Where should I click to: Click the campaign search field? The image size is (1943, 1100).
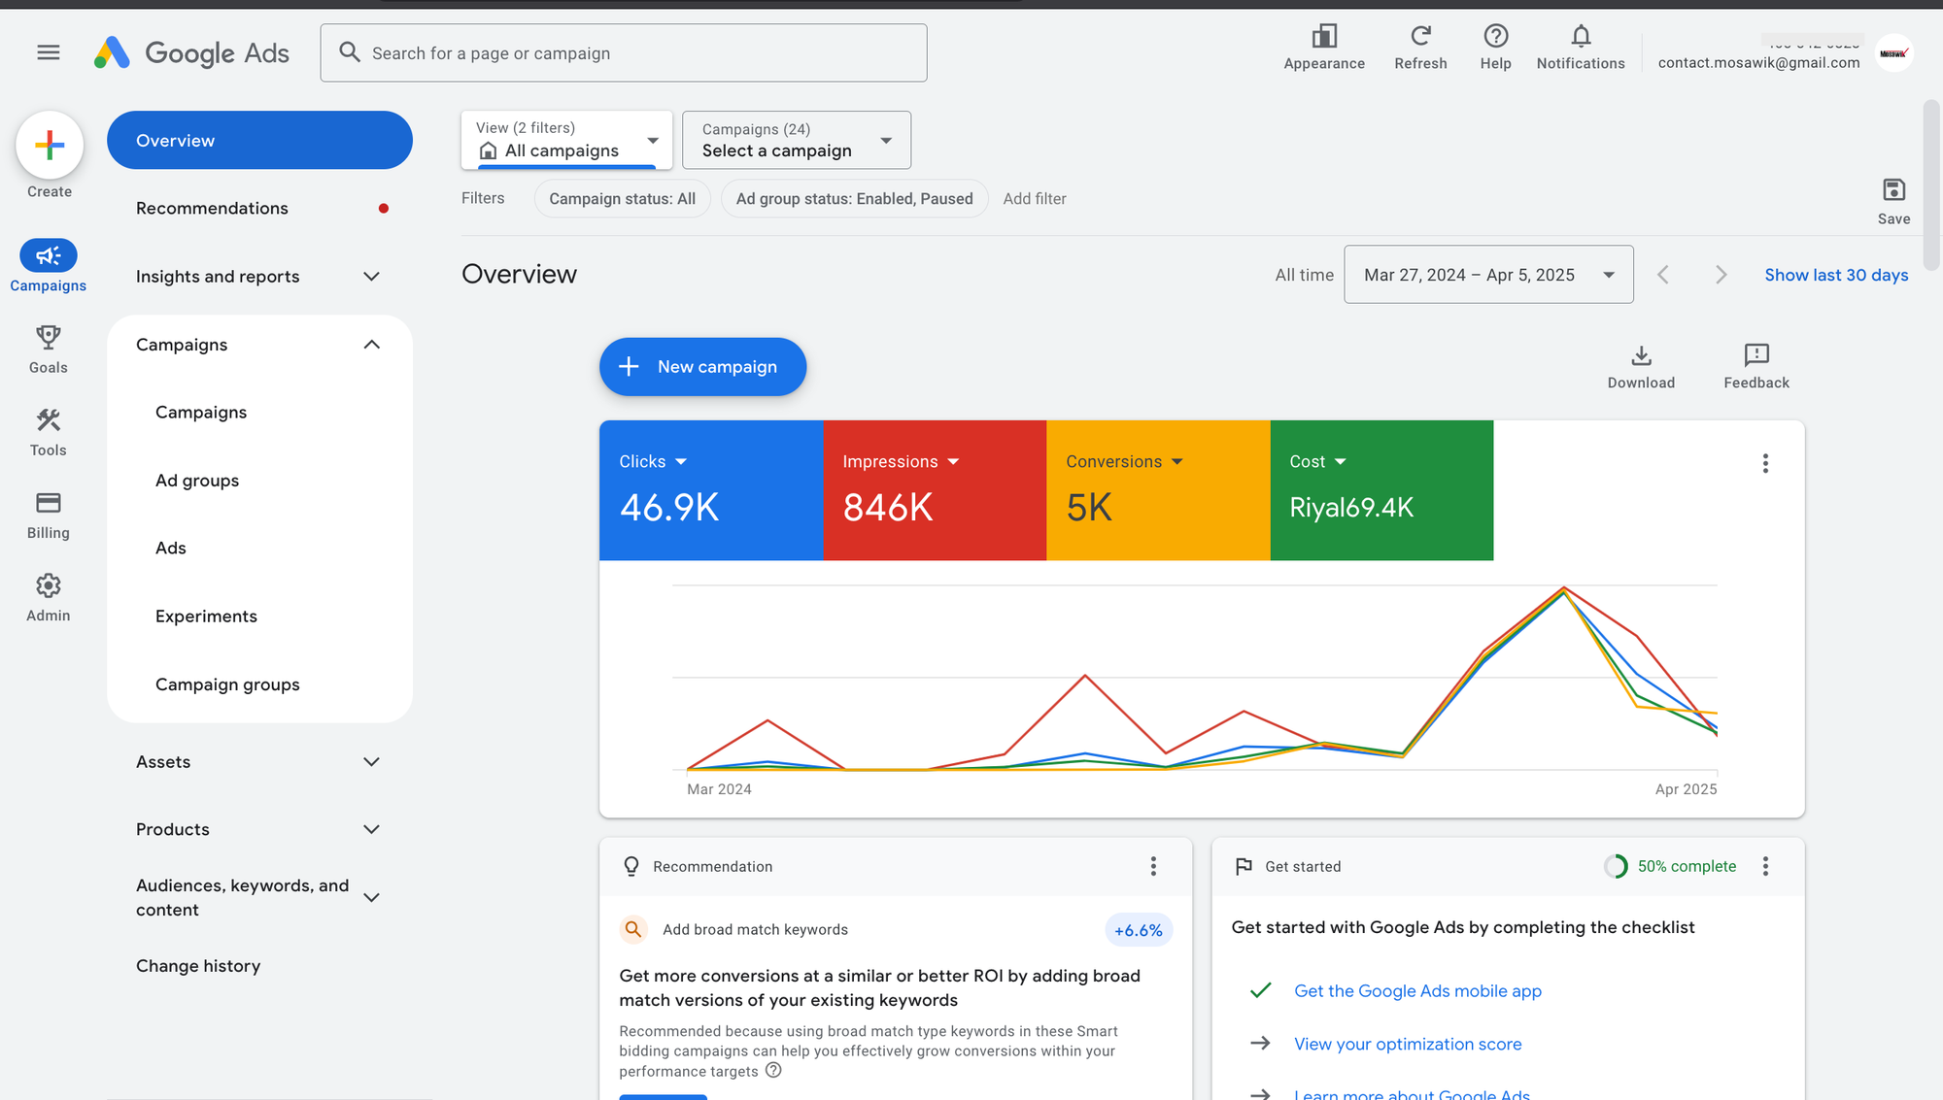click(x=624, y=53)
